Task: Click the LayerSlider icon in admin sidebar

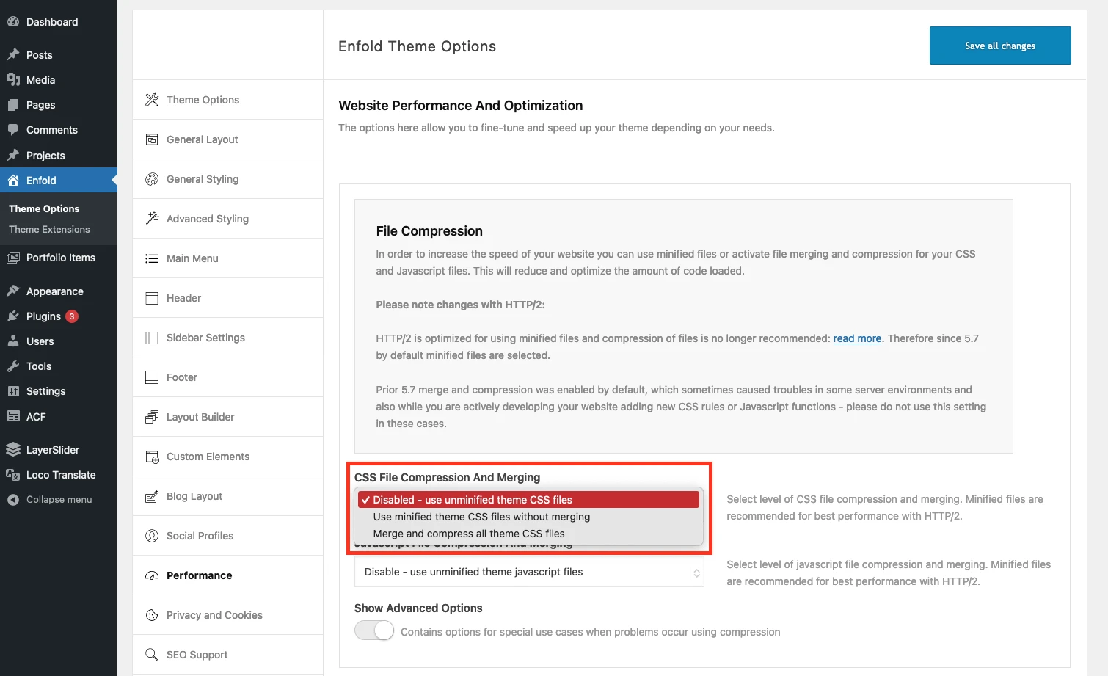Action: [13, 450]
